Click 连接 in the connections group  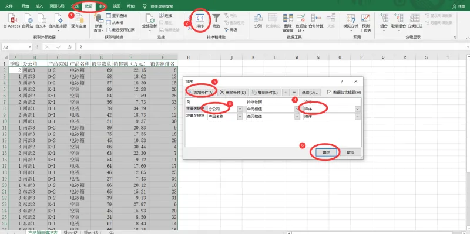166,16
